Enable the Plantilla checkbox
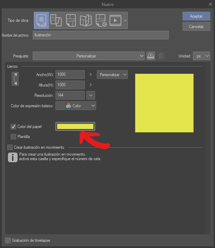 [13, 136]
